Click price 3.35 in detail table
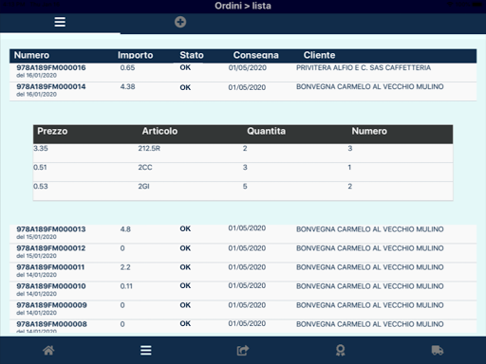 coord(41,148)
